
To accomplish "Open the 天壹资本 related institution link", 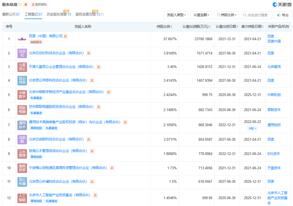I will 274,168.
